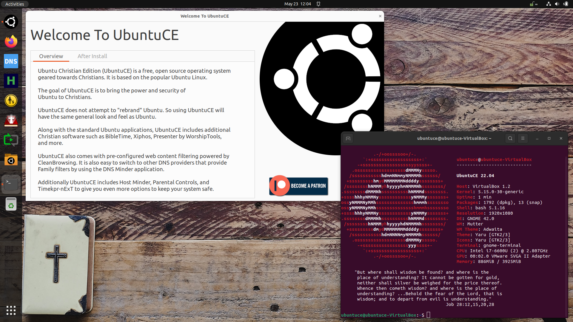Show Applications grid button
Image resolution: width=573 pixels, height=322 pixels.
point(11,310)
